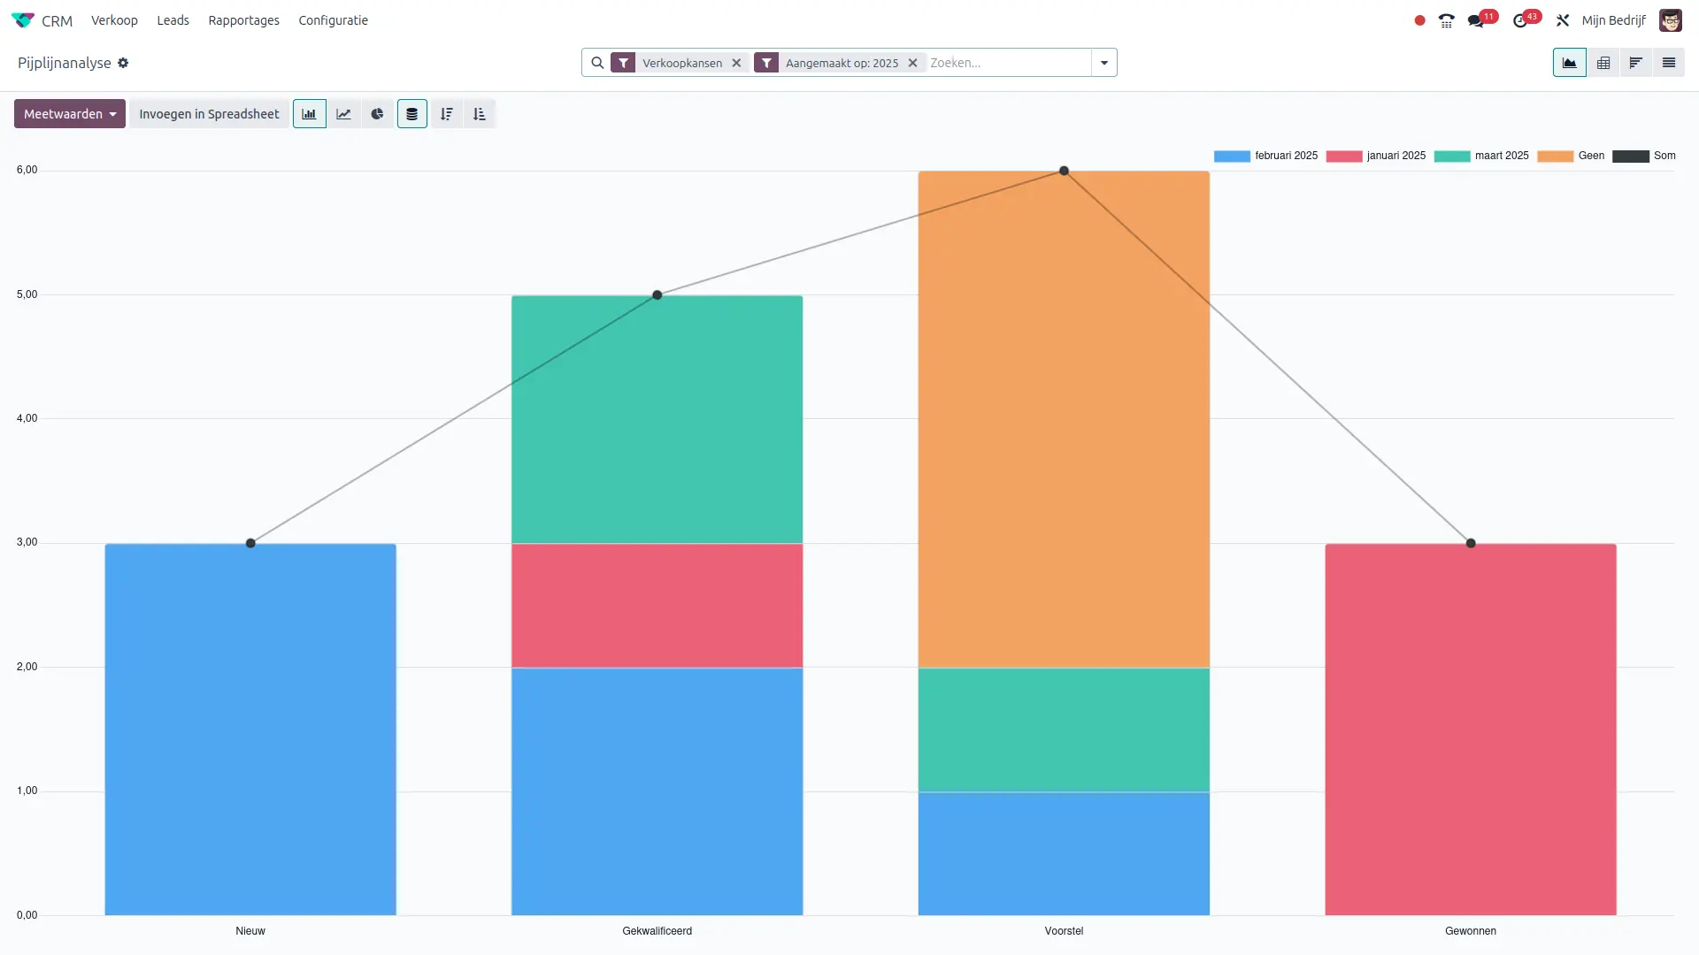Click the Gekwalificeerd axis label
The image size is (1699, 955).
pyautogui.click(x=657, y=931)
